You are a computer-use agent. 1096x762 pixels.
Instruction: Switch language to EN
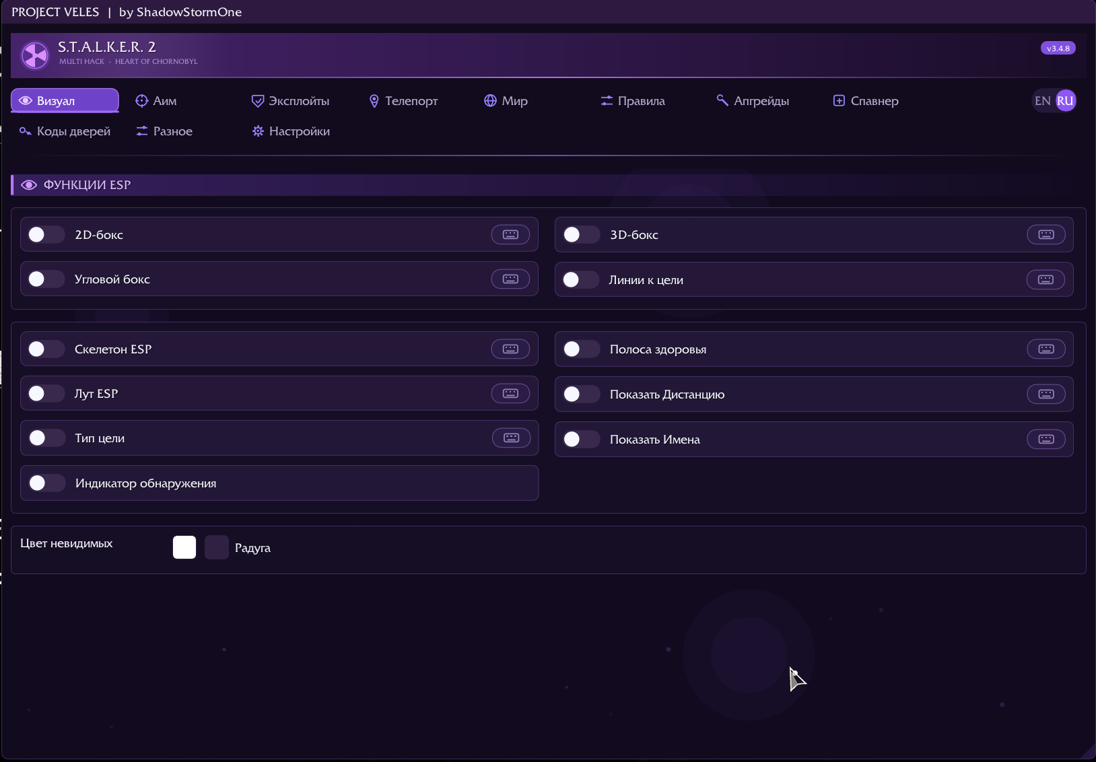click(1042, 100)
